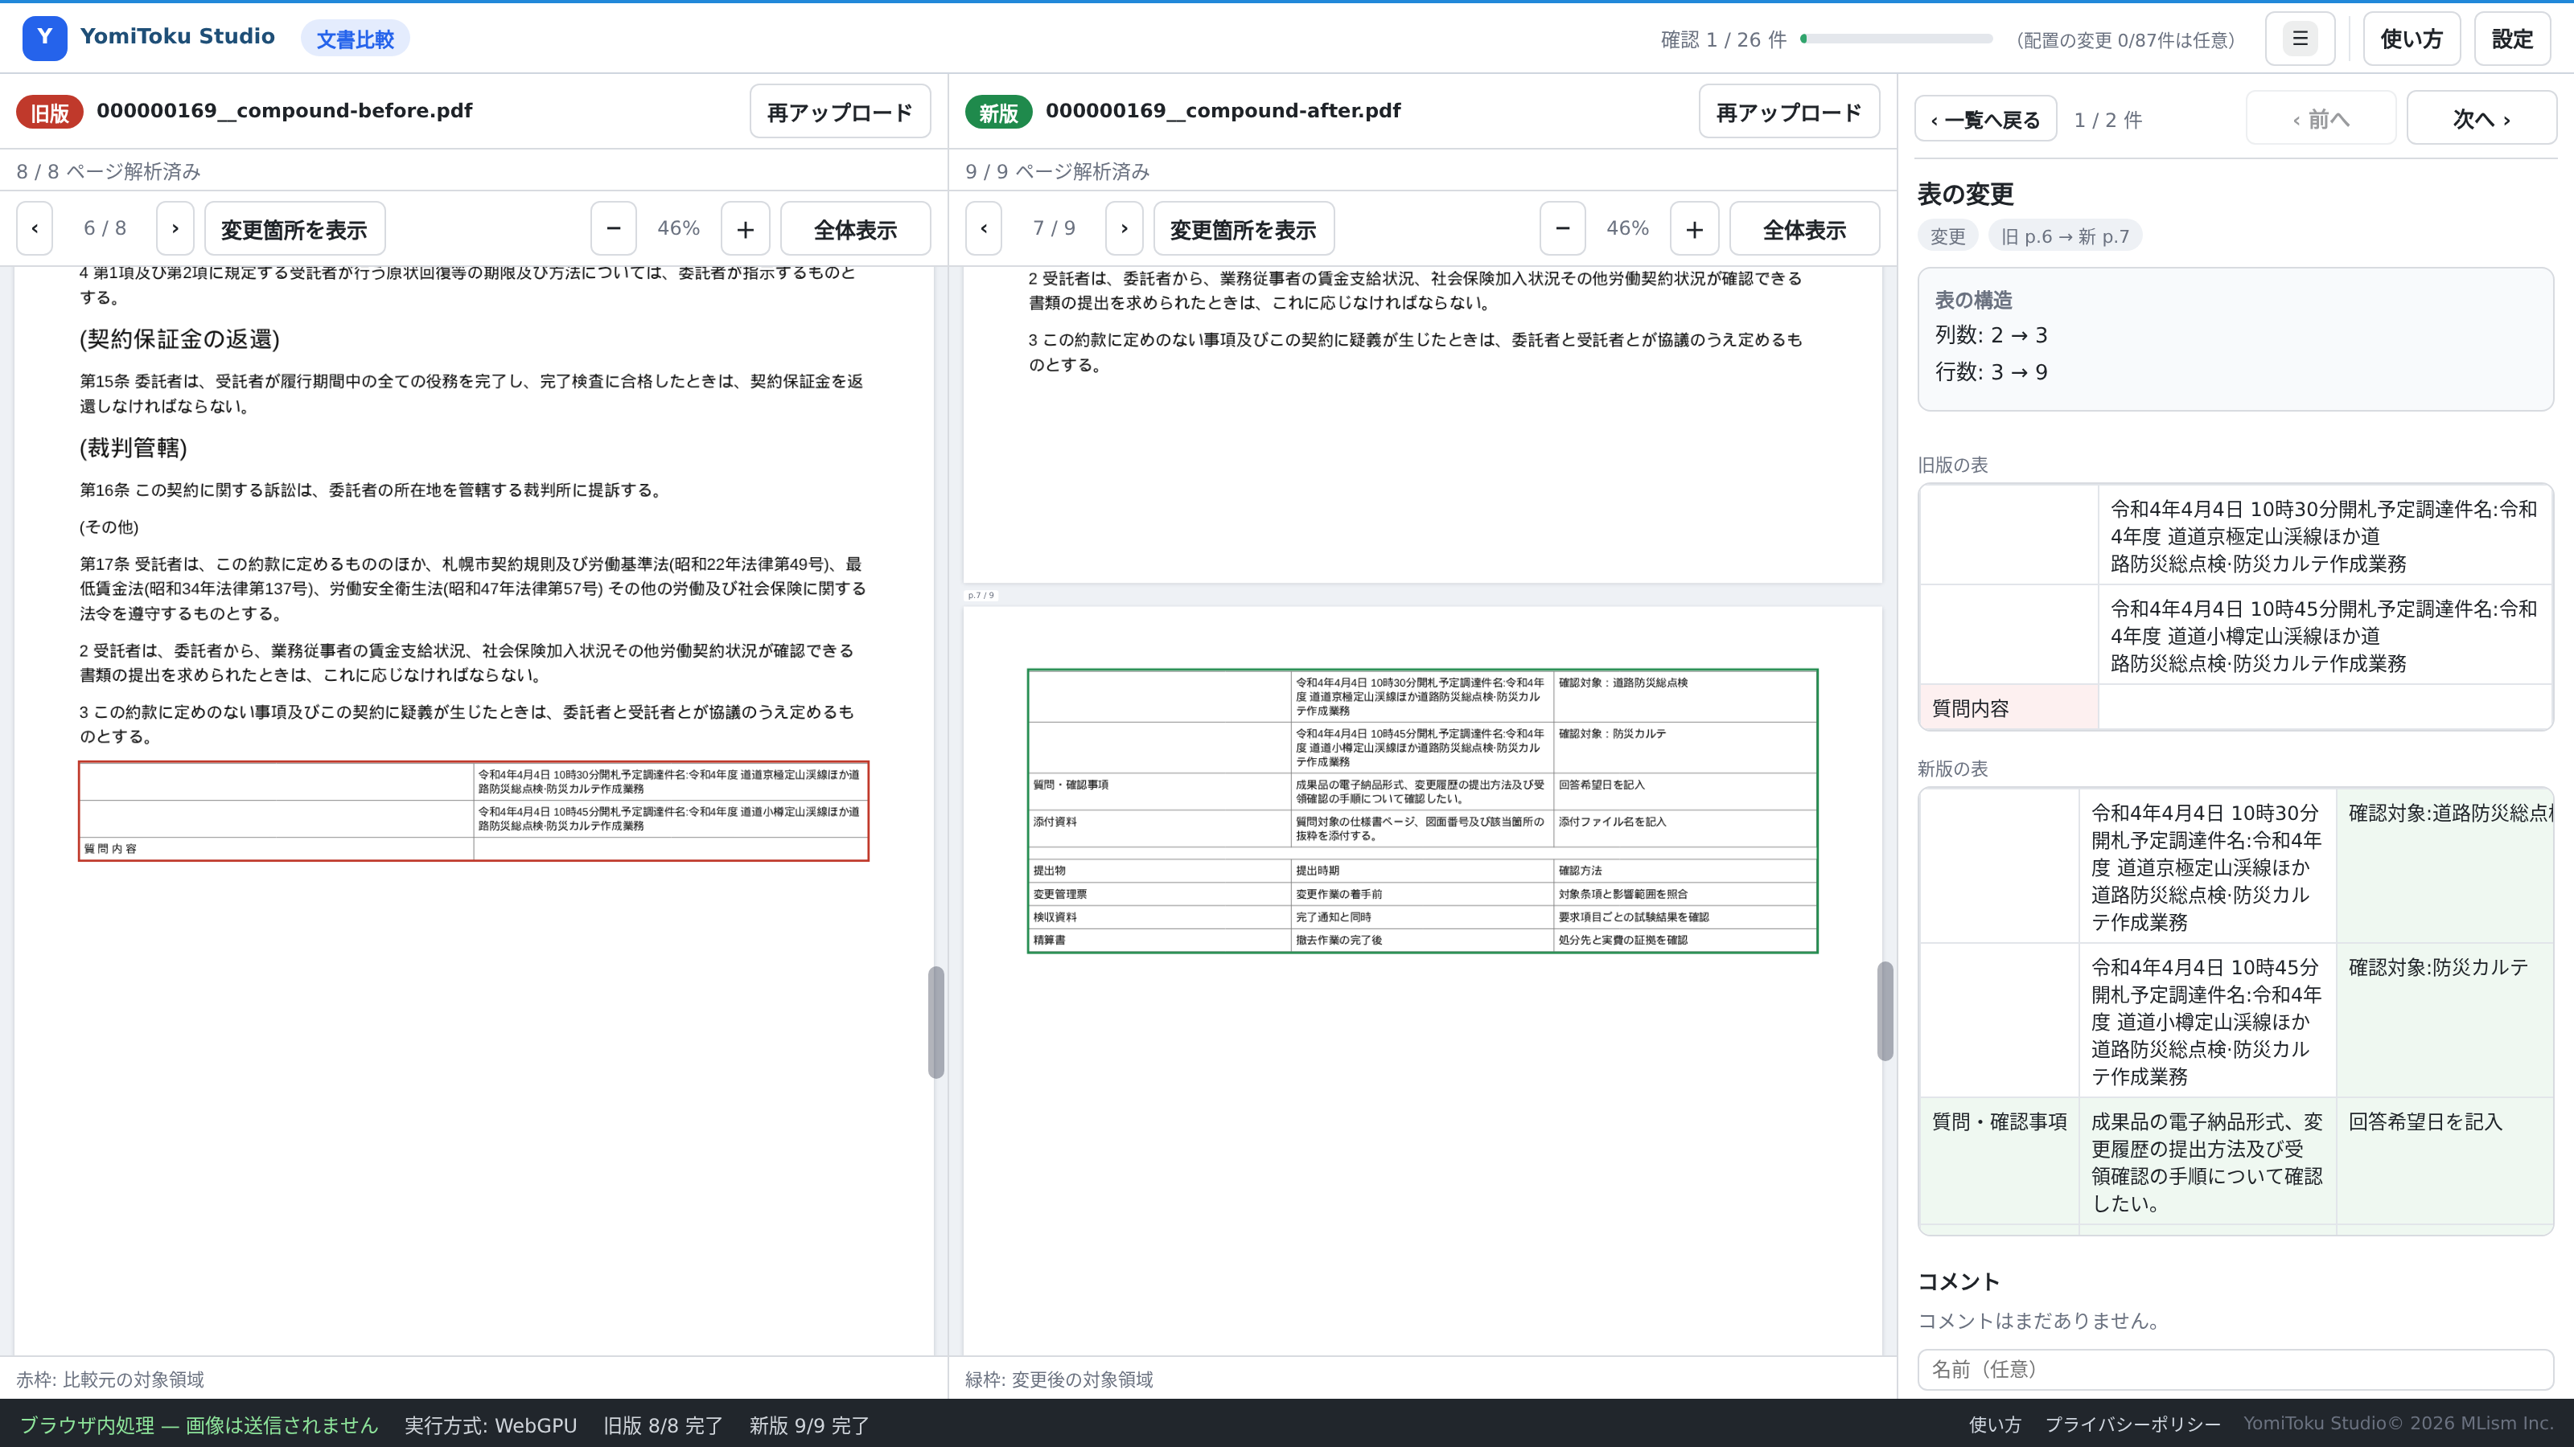Click the 新版 green badge label
Viewport: 2574px width, 1447px height.
998,112
